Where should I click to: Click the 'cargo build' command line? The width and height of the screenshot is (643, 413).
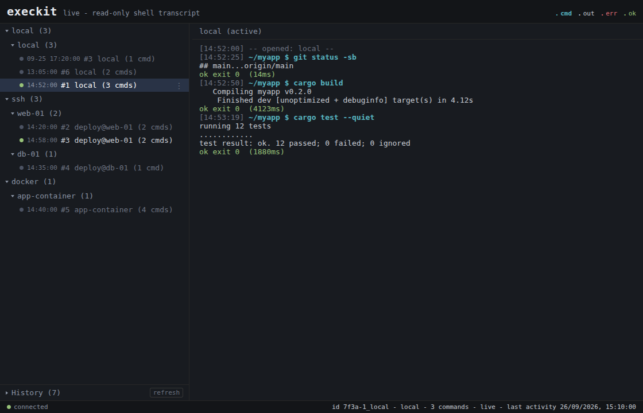pos(271,83)
